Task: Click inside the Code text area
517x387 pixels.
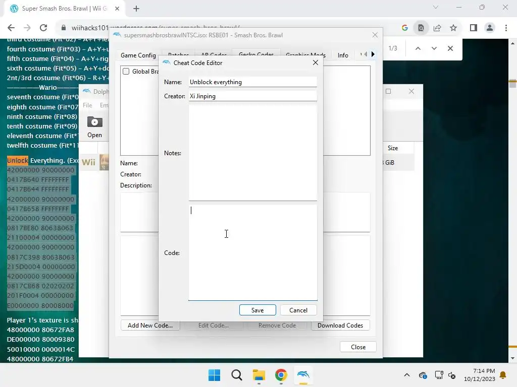Action: click(x=253, y=252)
